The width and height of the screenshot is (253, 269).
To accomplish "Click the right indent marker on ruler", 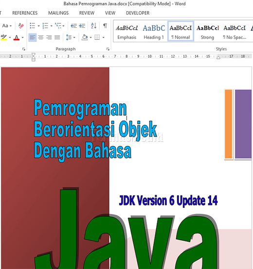I will pos(218,57).
